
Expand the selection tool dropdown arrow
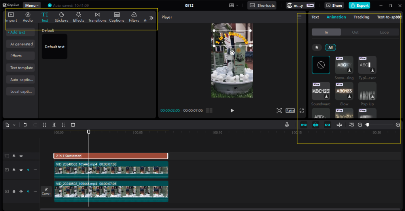(14, 125)
